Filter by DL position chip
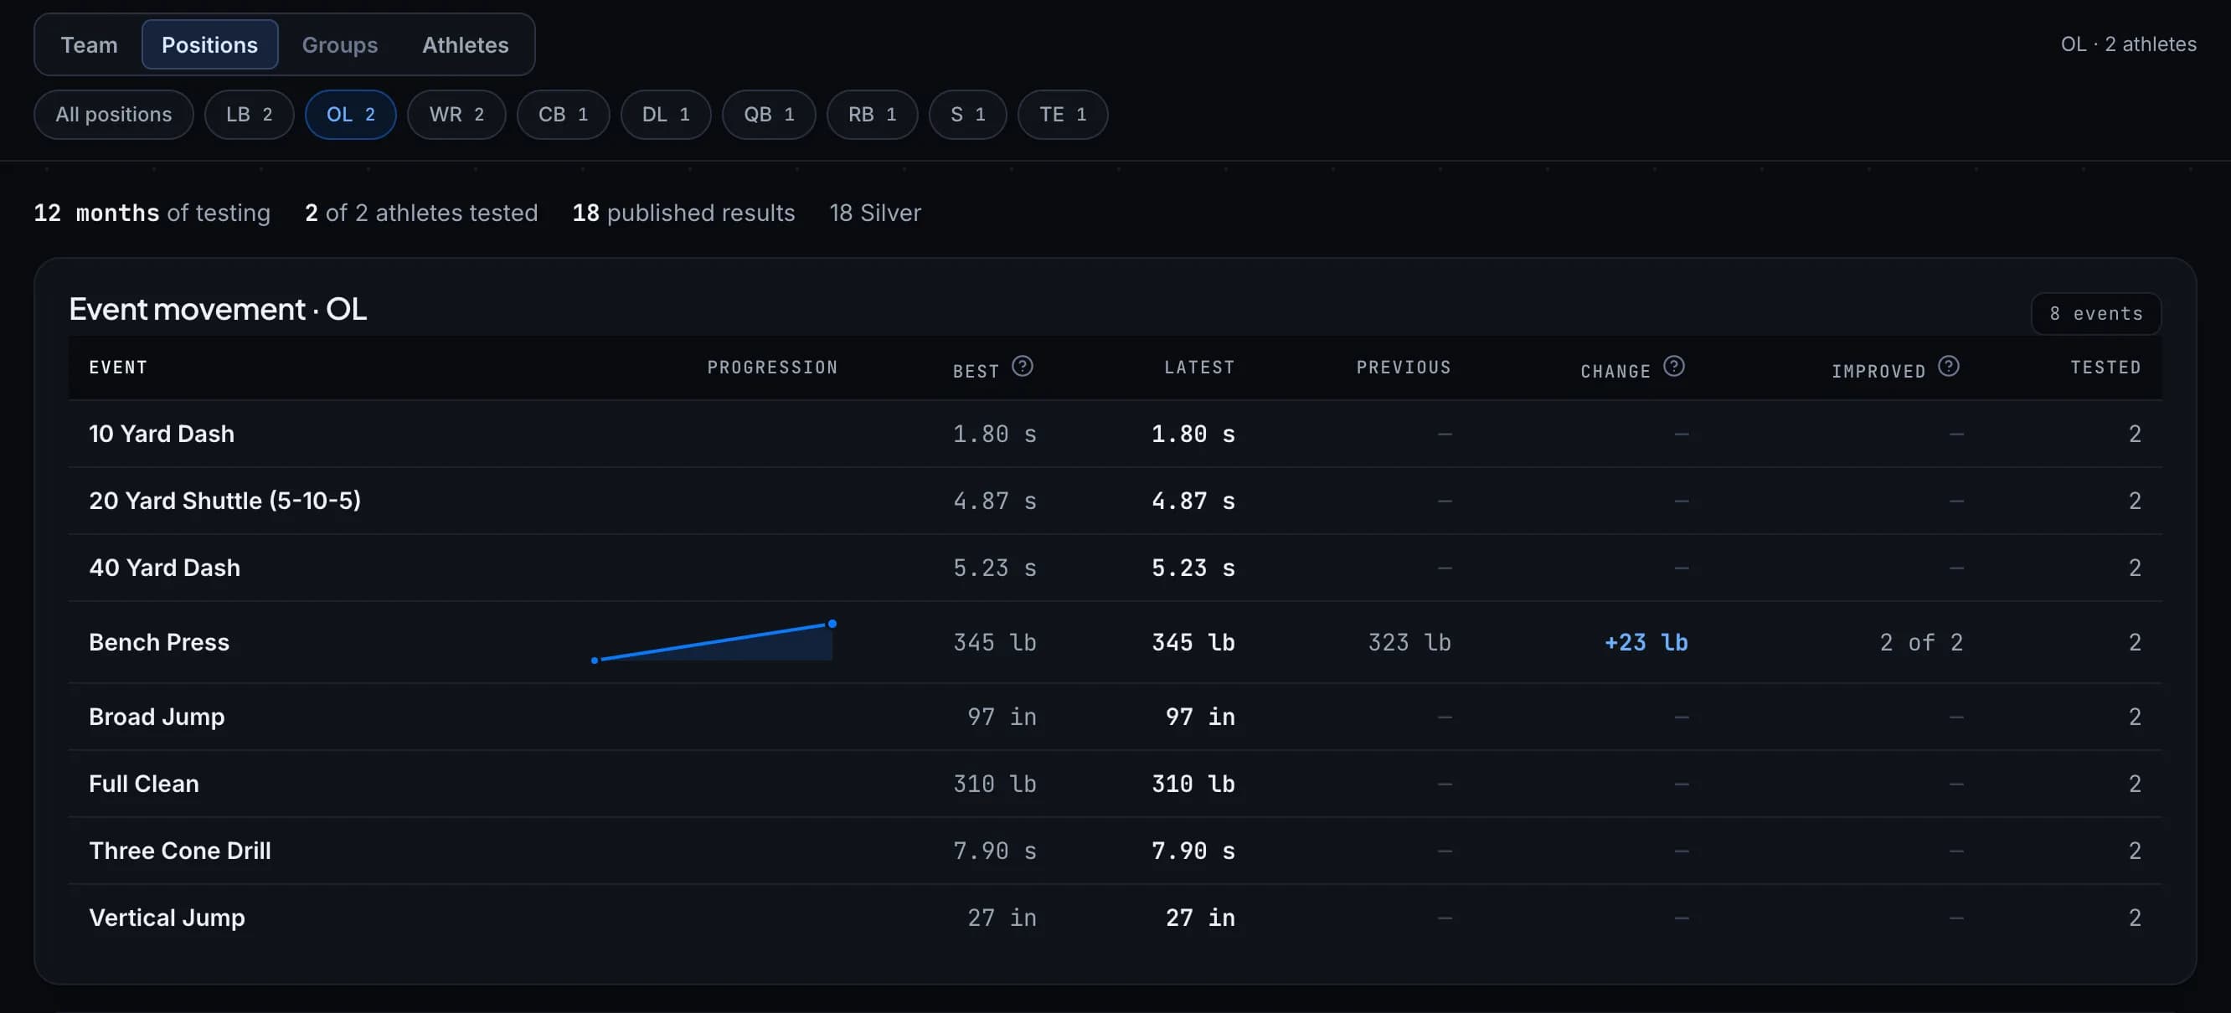 [x=666, y=115]
